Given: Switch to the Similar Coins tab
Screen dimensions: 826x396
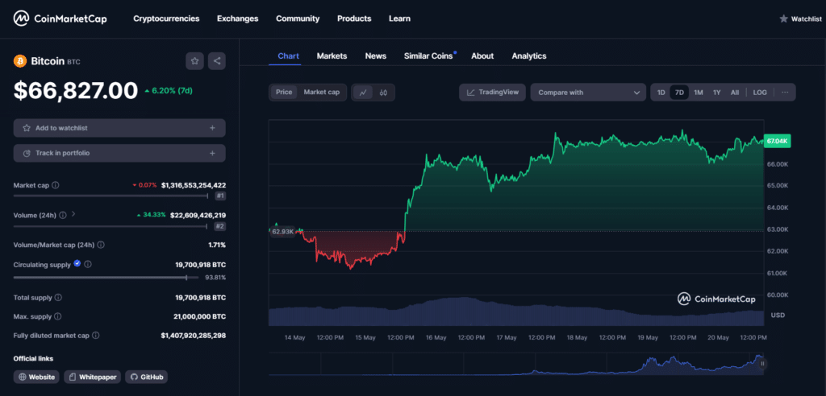Looking at the screenshot, I should [428, 56].
